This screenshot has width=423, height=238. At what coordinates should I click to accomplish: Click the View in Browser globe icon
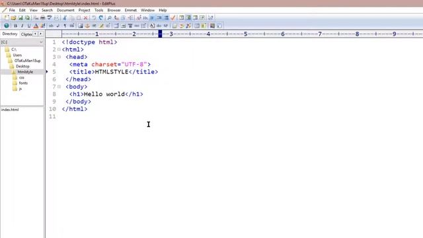pyautogui.click(x=7, y=26)
